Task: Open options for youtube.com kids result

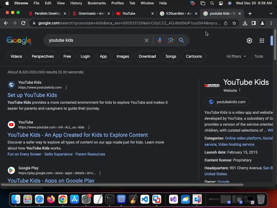Action: [x=89, y=127]
